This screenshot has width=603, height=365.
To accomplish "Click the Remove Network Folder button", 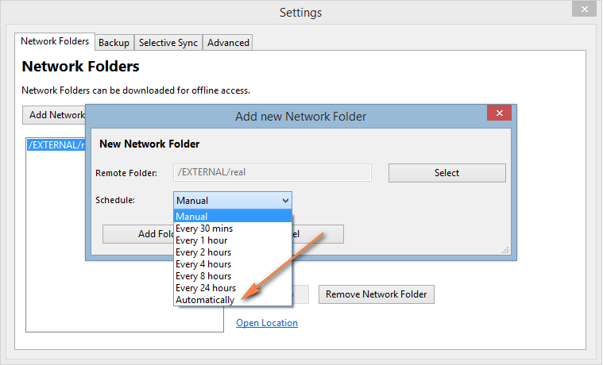I will [376, 294].
